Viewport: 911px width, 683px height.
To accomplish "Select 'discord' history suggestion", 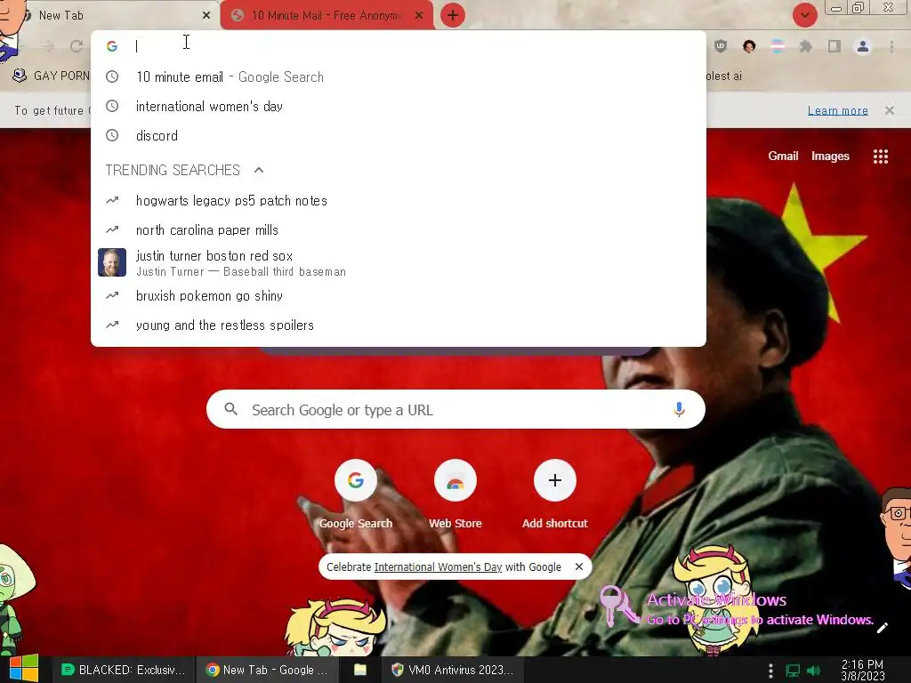I will pyautogui.click(x=399, y=135).
